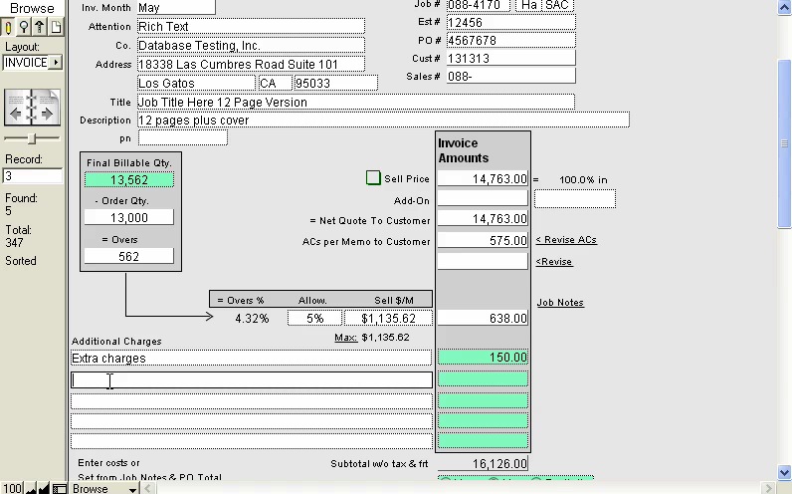The image size is (792, 494).
Task: Click the Ha field near Job #
Action: [x=528, y=6]
